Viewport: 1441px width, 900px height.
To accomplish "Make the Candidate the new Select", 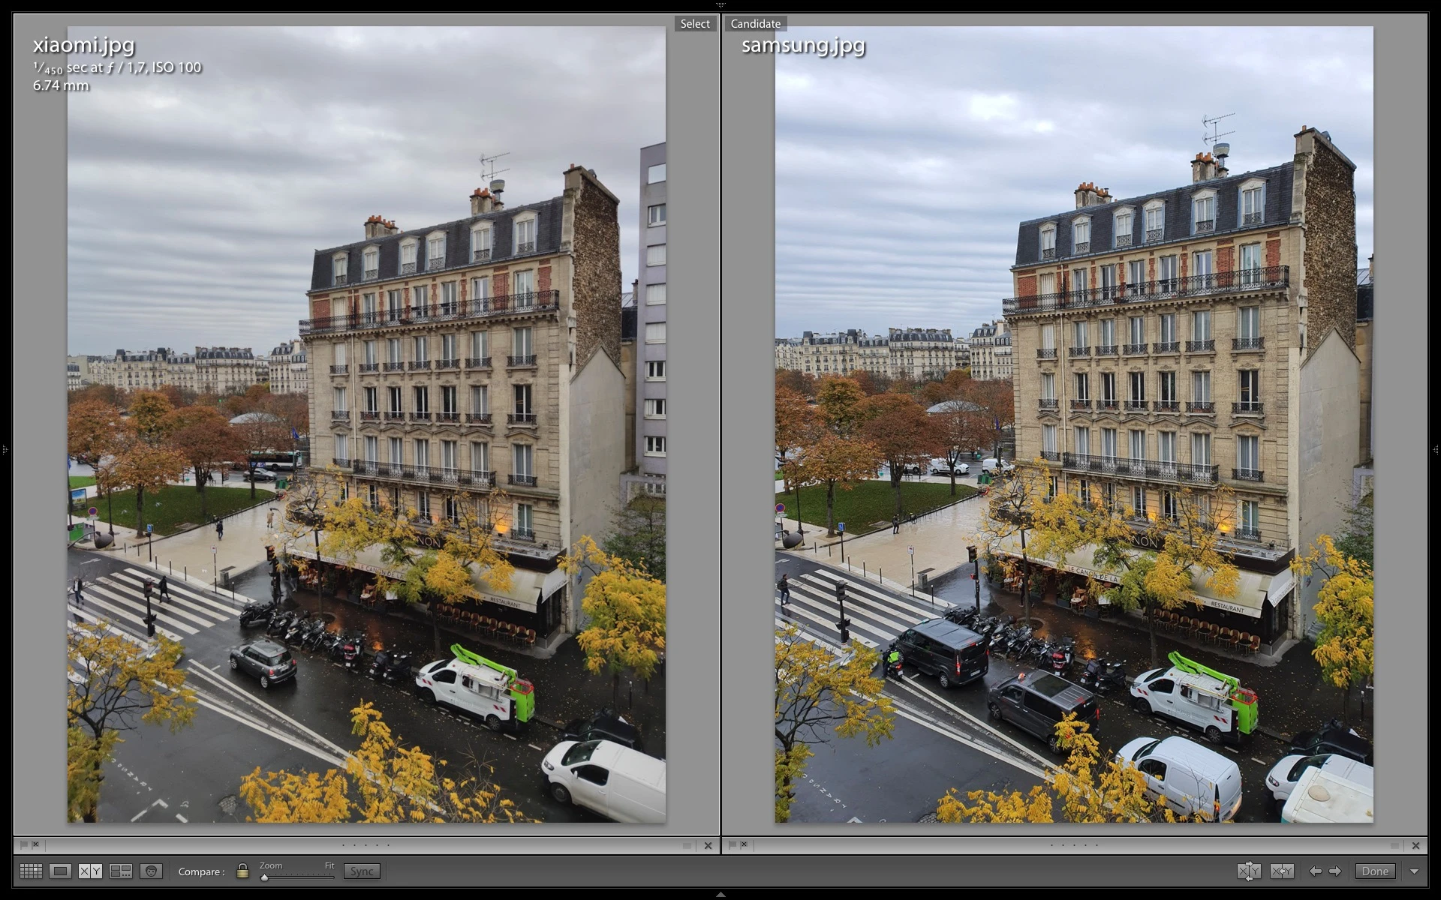I will click(x=1282, y=871).
